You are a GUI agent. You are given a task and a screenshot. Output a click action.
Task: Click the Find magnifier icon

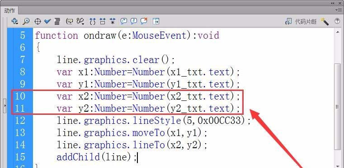26,21
